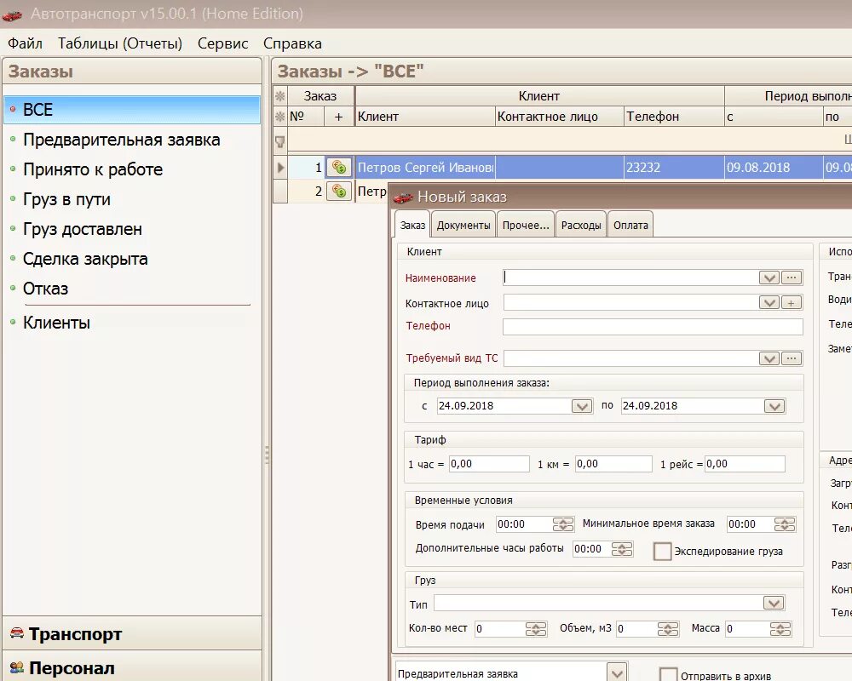The height and width of the screenshot is (681, 852).
Task: Click the Масса spinner
Action: (x=780, y=629)
